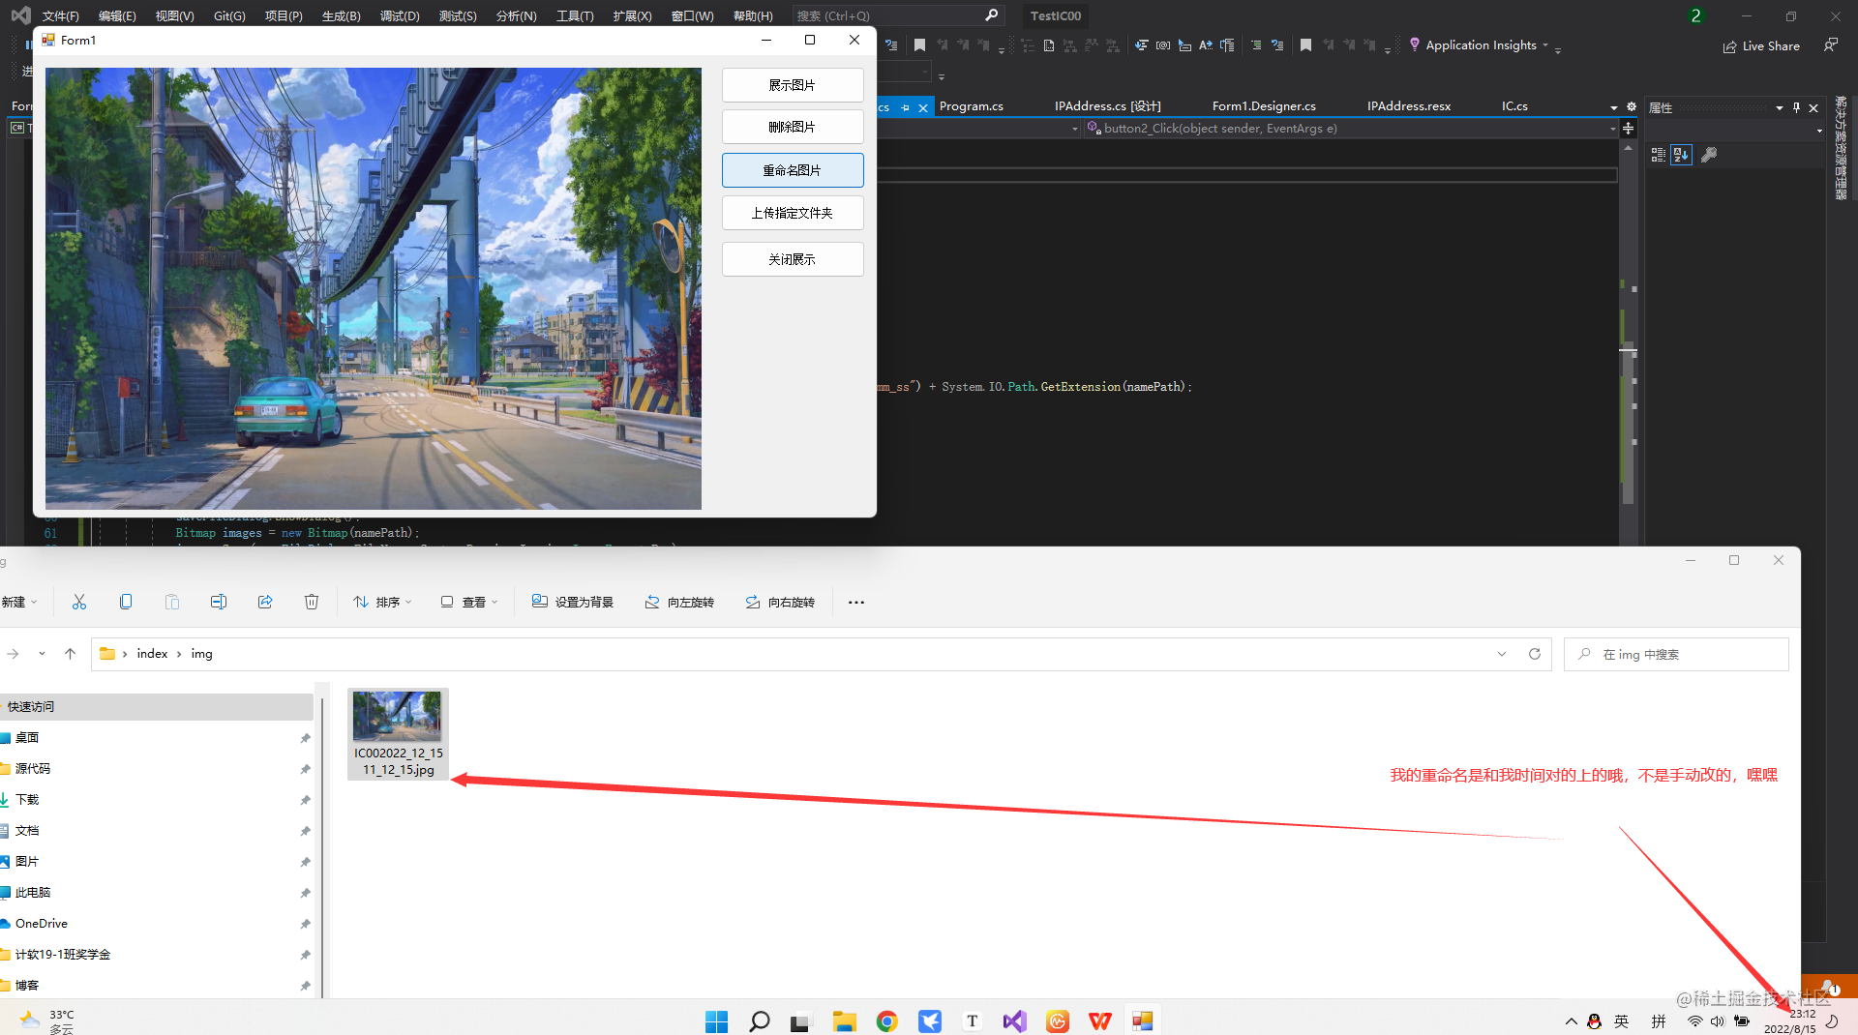Click the 删除图片 button in Form1
The width and height of the screenshot is (1858, 1035).
pyautogui.click(x=793, y=127)
